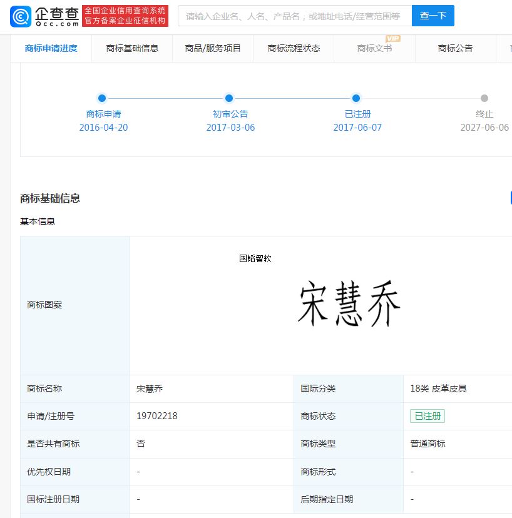Click the 基本信息 subheading
The height and width of the screenshot is (518, 512).
[x=38, y=221]
